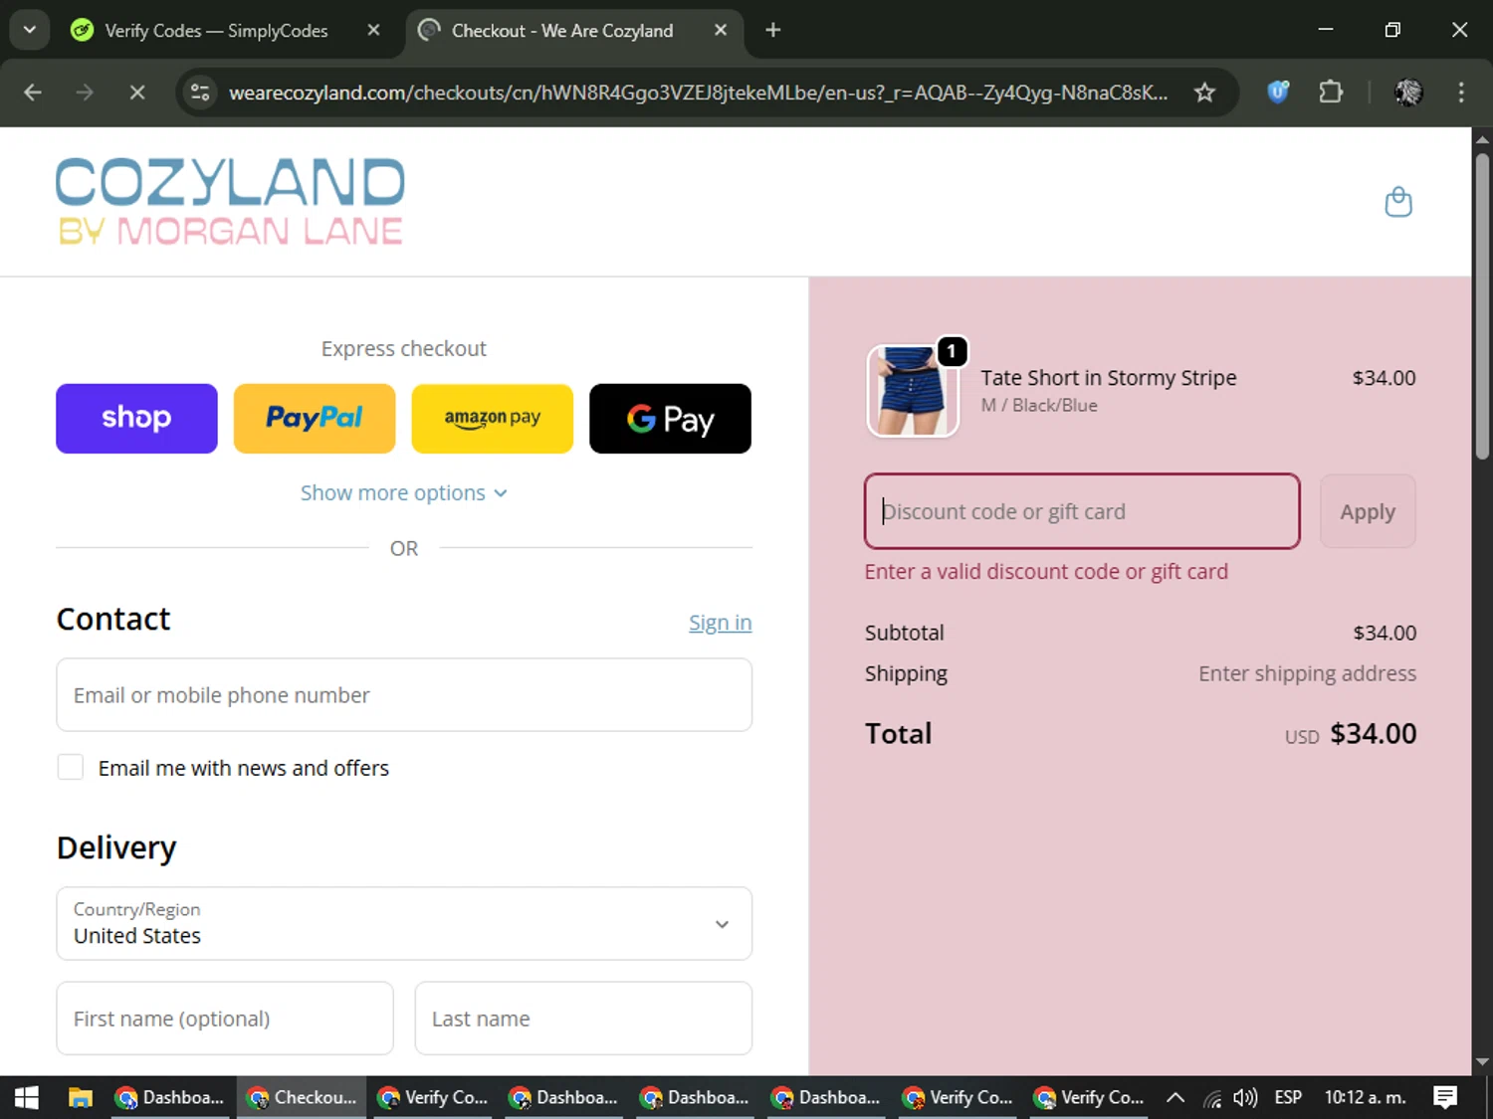Open the volume speaker tray icon
The image size is (1493, 1119).
[1245, 1097]
